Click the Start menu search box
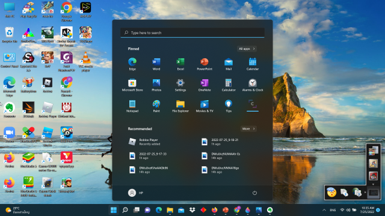 [x=192, y=32]
